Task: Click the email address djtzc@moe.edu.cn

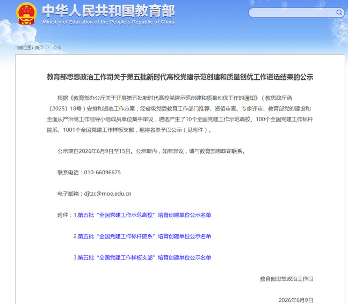Action: click(x=107, y=194)
